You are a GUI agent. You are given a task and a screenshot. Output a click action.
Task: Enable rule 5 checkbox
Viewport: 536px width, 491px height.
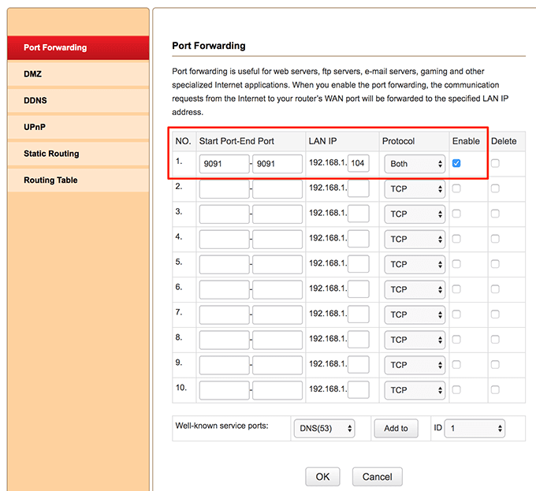[x=456, y=264]
